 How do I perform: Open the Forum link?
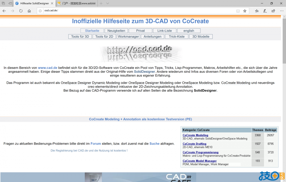coord(96,144)
